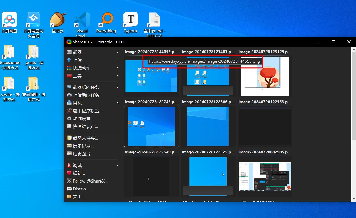Click the X logo beside Follow @ShareX

point(69,181)
